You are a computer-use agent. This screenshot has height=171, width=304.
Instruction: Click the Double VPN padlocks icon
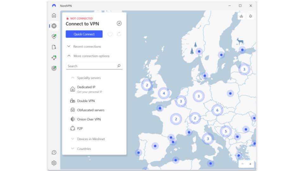[73, 101]
